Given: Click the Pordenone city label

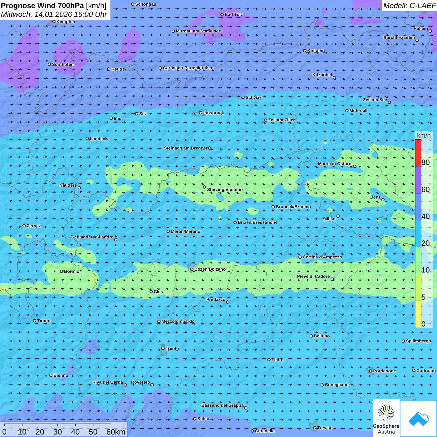Looking at the screenshot, I should pyautogui.click(x=385, y=371).
